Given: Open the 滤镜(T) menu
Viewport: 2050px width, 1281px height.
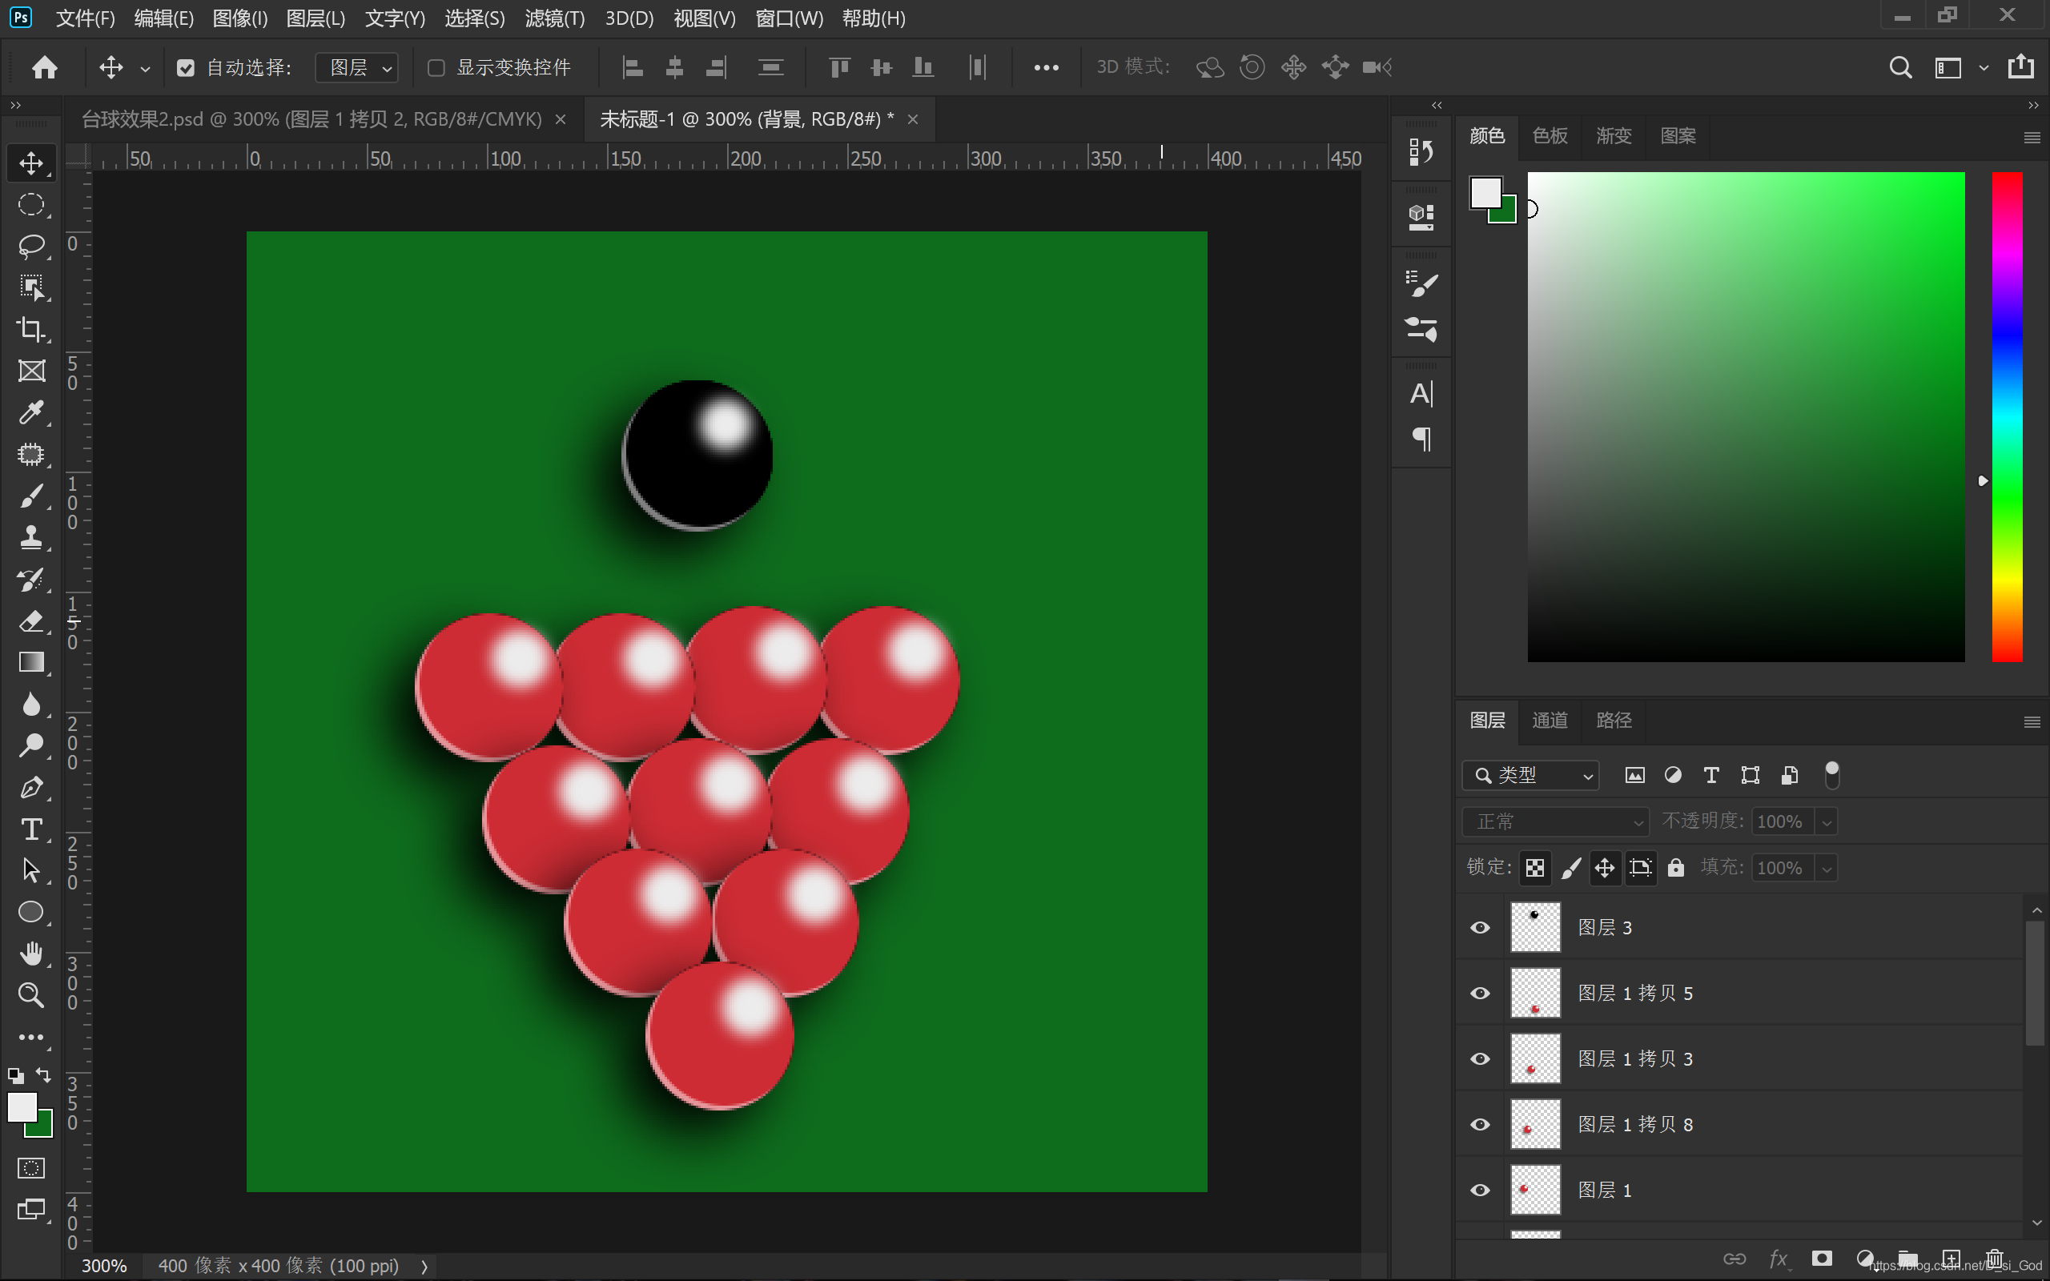Looking at the screenshot, I should click(x=555, y=18).
